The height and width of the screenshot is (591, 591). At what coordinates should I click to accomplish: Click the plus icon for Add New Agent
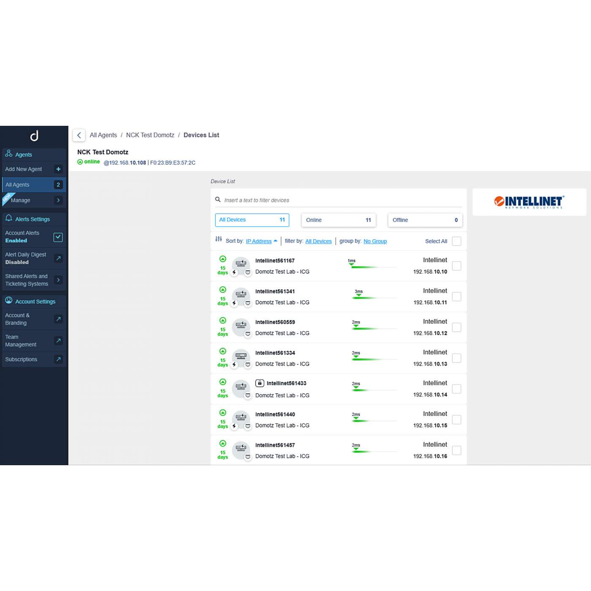pyautogui.click(x=58, y=169)
